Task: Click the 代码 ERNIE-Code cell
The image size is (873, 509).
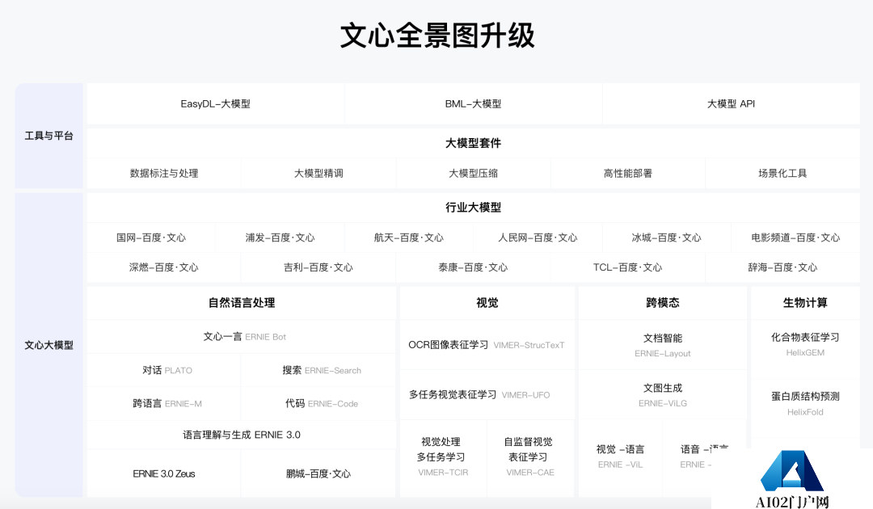Action: point(318,404)
